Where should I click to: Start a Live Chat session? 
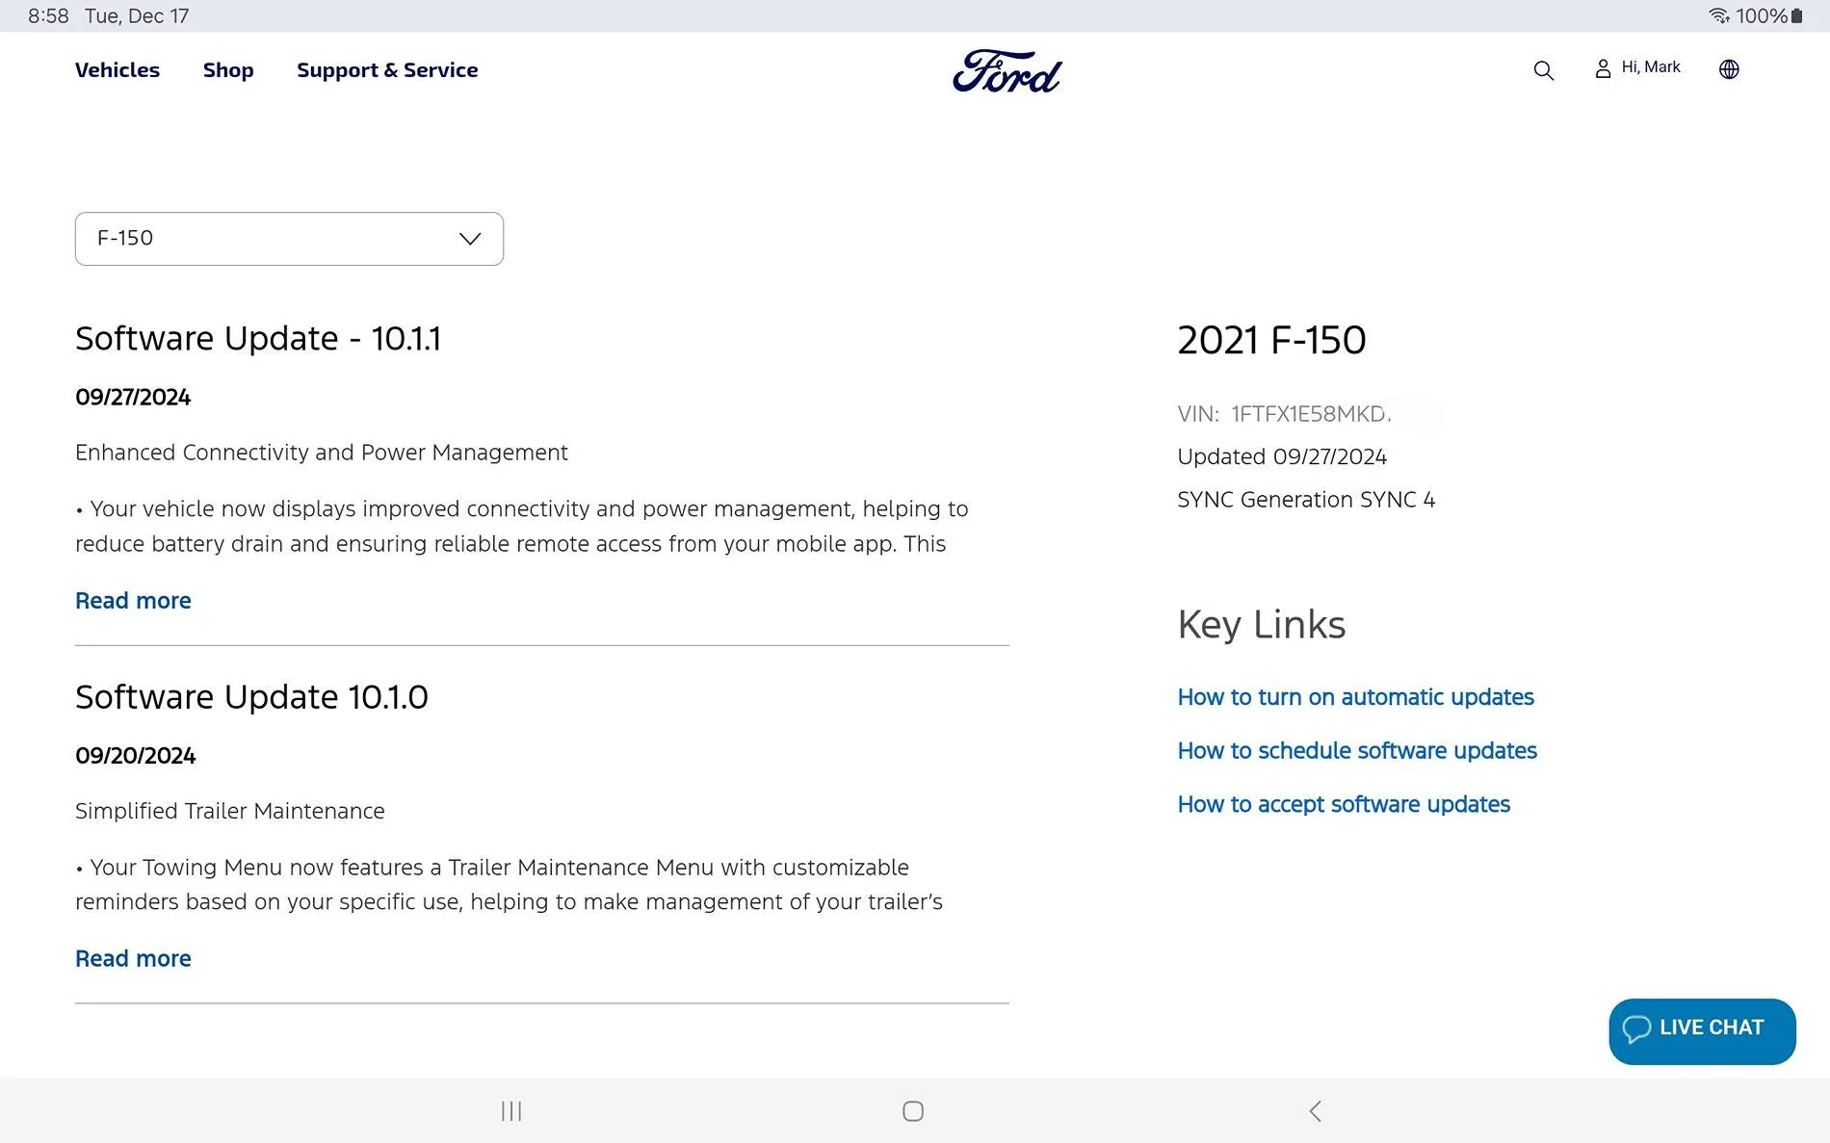pos(1702,1031)
